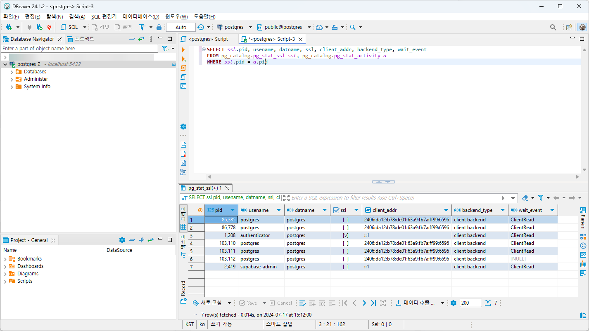Click the Link with Editor arrows in Database Navigator
The width and height of the screenshot is (589, 331).
pos(141,39)
